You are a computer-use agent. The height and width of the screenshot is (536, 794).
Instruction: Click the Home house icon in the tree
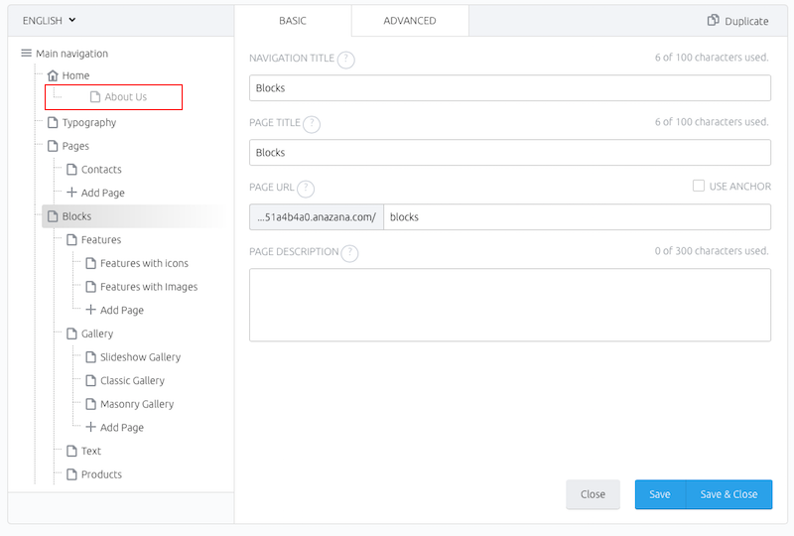coord(53,75)
